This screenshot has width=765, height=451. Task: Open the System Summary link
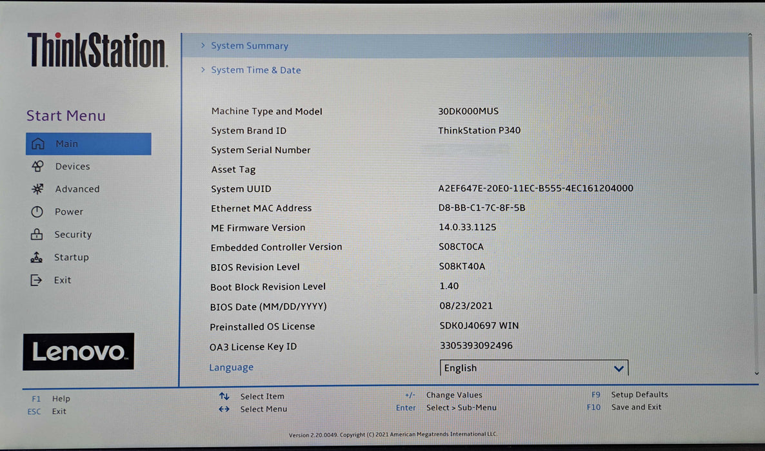(x=250, y=46)
